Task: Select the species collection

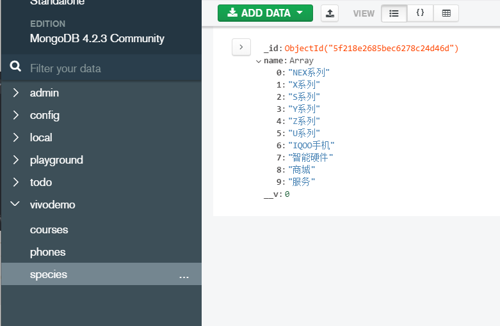Action: (101, 274)
